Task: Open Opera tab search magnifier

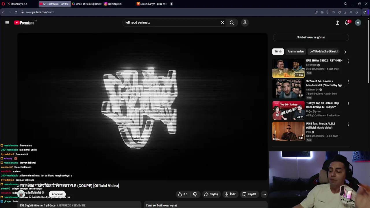Action: (345, 4)
